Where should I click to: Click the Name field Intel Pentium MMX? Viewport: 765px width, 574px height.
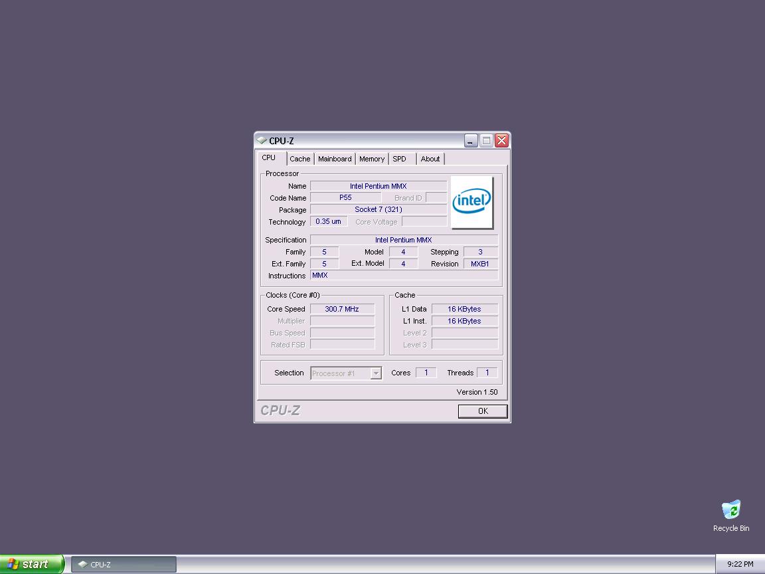click(378, 186)
